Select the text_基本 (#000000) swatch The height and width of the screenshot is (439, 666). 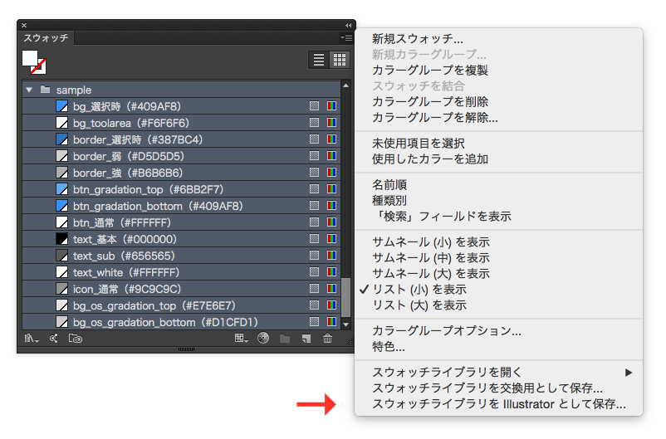[x=125, y=239]
